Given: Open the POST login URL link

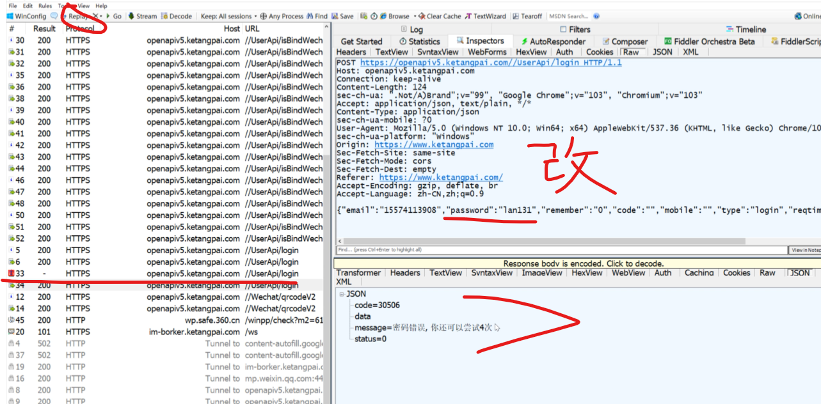Looking at the screenshot, I should 491,63.
